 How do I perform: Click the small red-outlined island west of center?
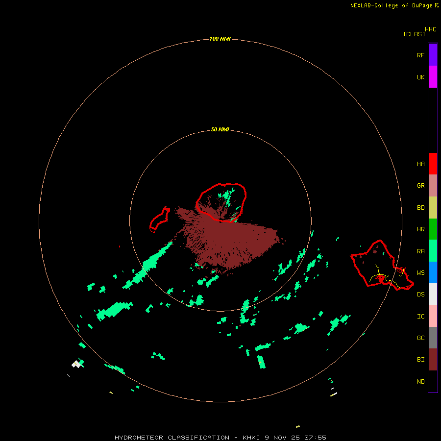(x=160, y=220)
